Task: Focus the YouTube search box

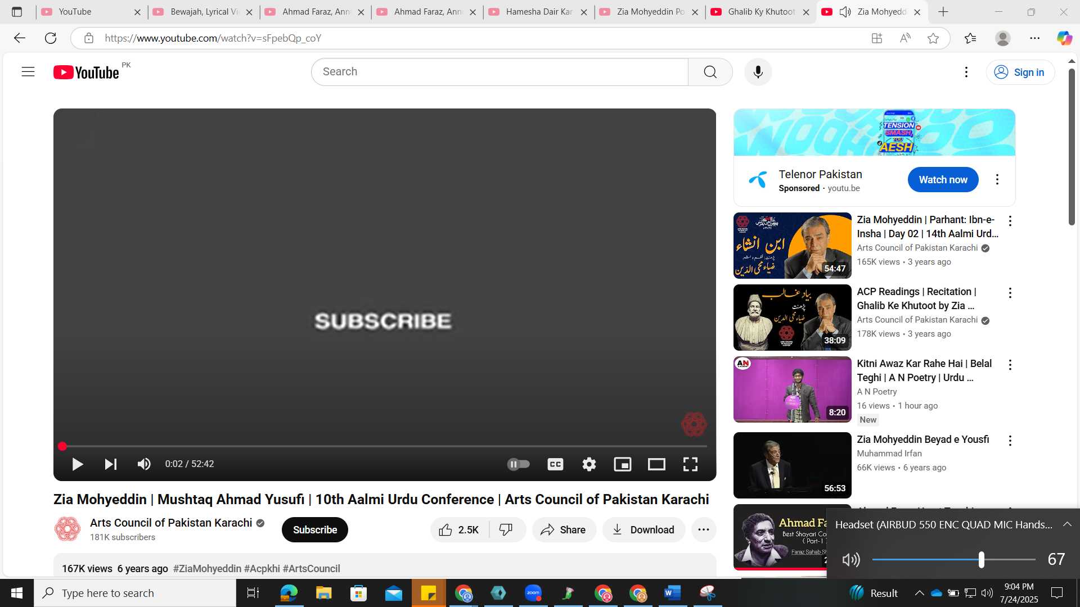Action: point(499,72)
